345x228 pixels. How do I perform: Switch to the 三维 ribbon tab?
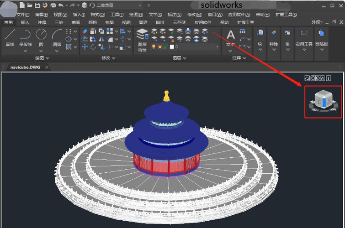tap(59, 22)
